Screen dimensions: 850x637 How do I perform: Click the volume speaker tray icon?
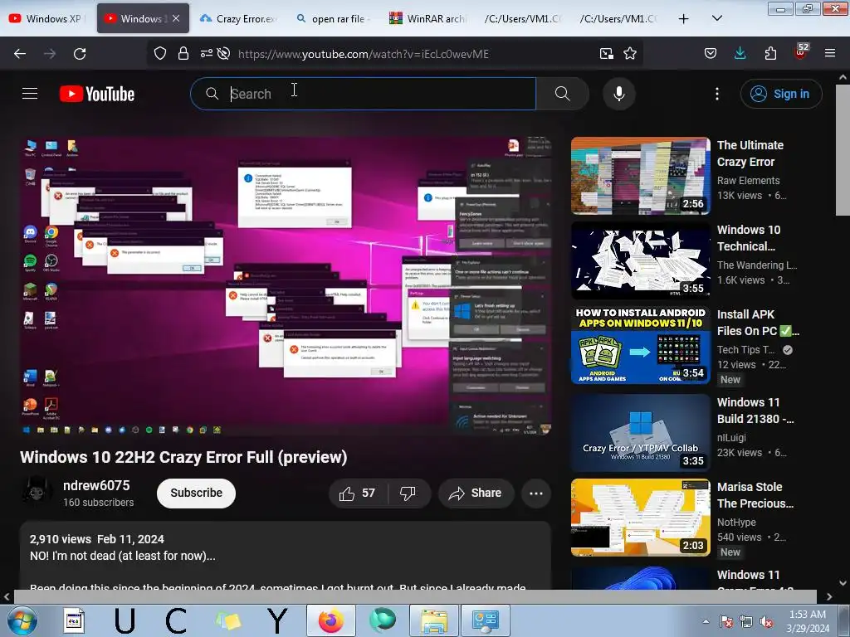point(766,621)
